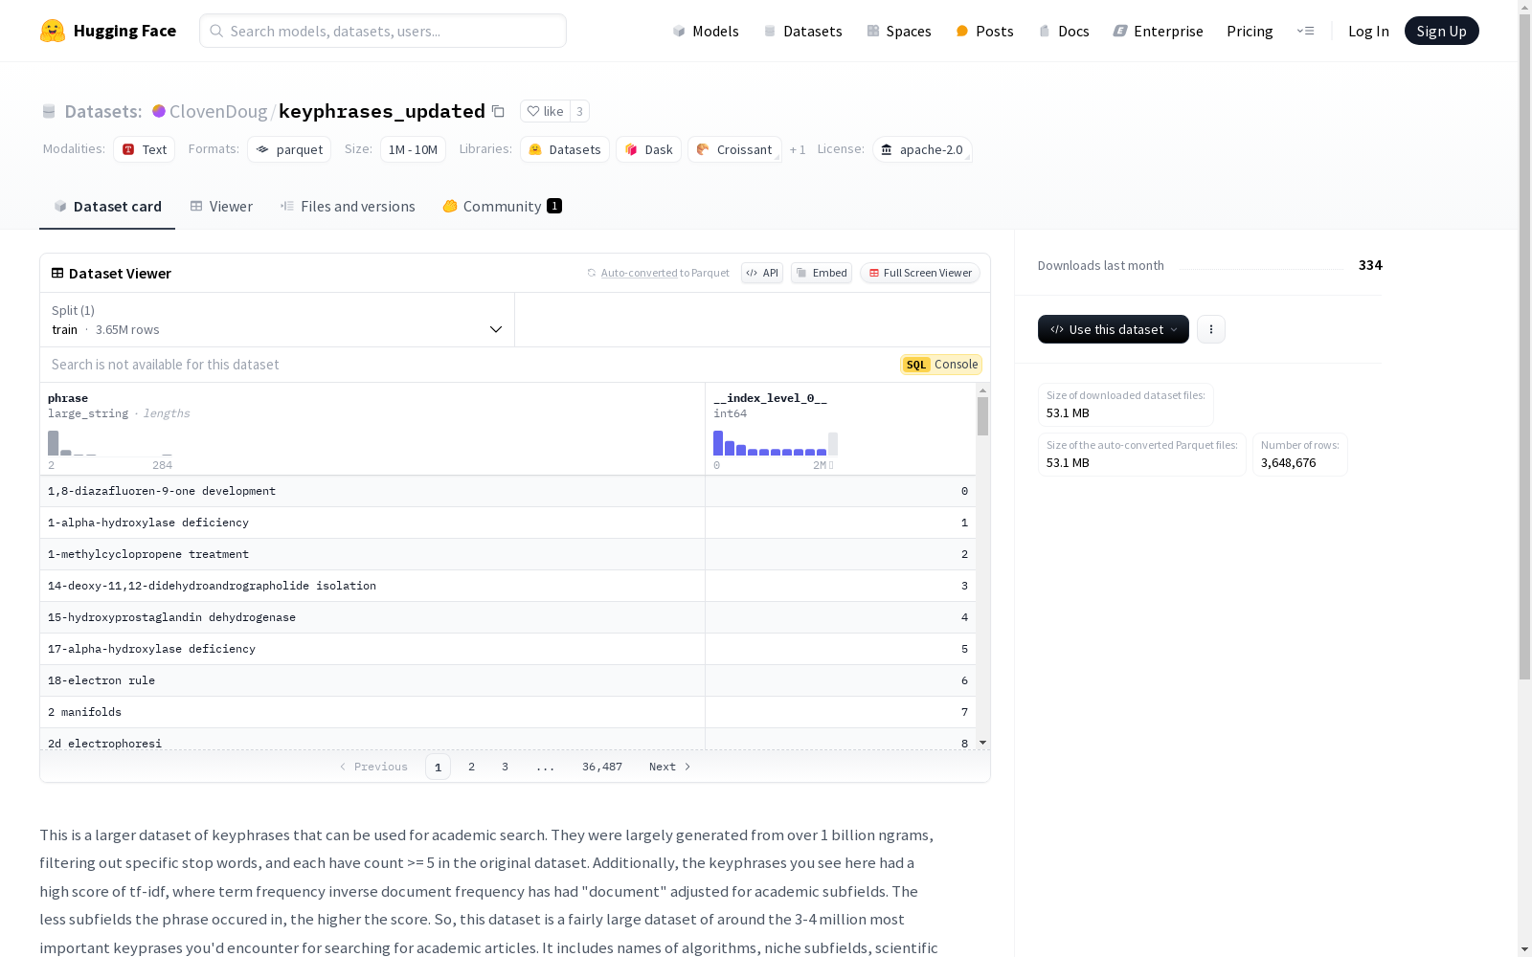The image size is (1532, 957).
Task: Click the Croissant library icon
Action: 703,149
